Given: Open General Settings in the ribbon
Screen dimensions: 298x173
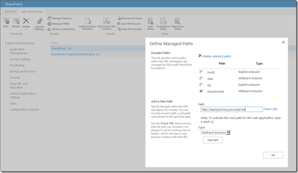Looking at the screenshot, I should point(40,24).
